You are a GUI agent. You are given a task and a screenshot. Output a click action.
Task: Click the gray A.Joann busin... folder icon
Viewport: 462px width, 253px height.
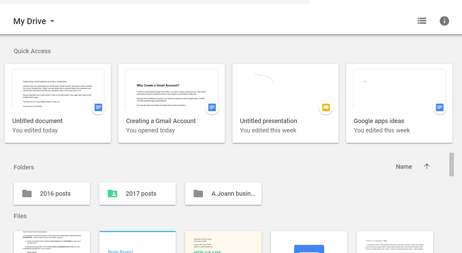click(198, 194)
